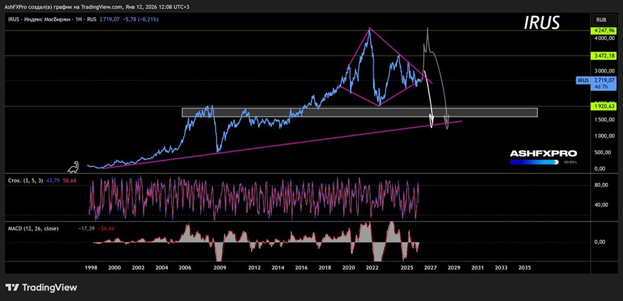
Task: Click the 2018 label on the time axis
Action: (x=325, y=267)
